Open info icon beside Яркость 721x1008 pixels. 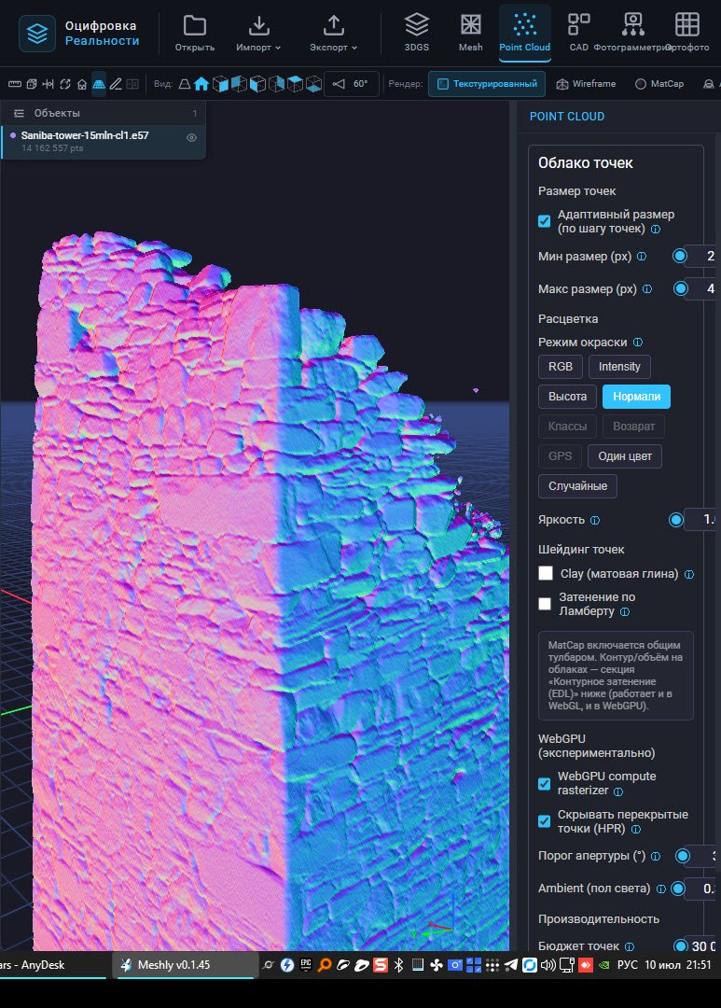[595, 520]
